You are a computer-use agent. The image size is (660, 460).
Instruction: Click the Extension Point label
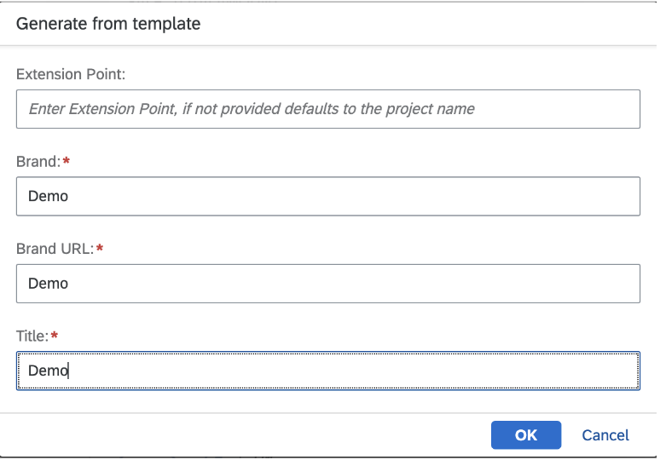click(71, 74)
